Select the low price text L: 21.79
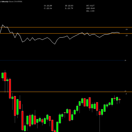Screen dimensions: 132x132 pos(69,8)
